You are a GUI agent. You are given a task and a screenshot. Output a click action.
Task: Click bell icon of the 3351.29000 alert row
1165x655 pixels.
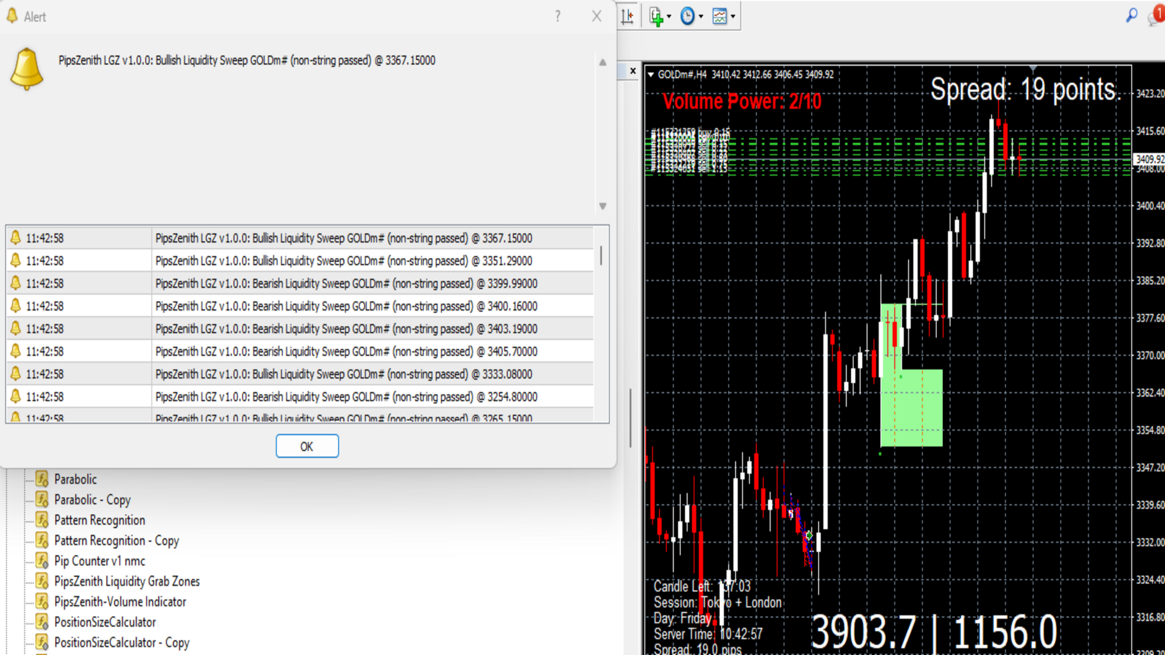16,260
